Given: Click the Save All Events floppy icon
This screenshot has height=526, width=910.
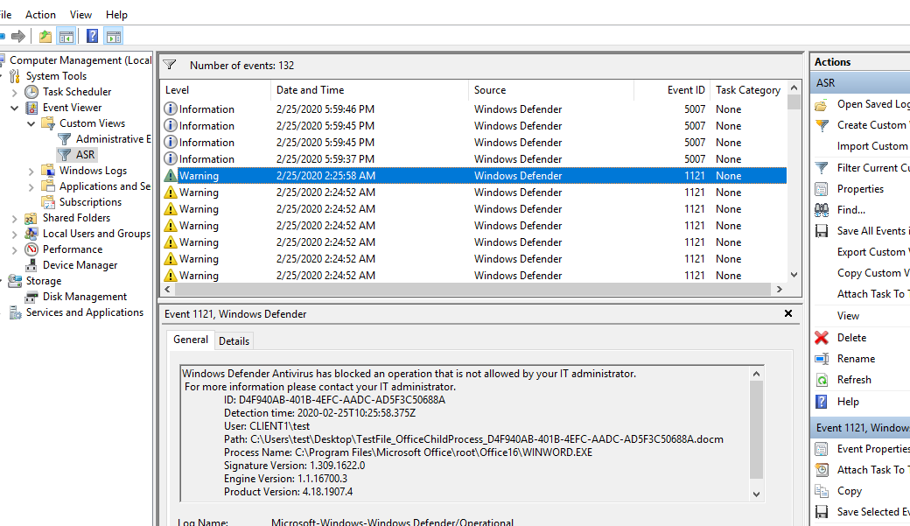Looking at the screenshot, I should coord(822,231).
